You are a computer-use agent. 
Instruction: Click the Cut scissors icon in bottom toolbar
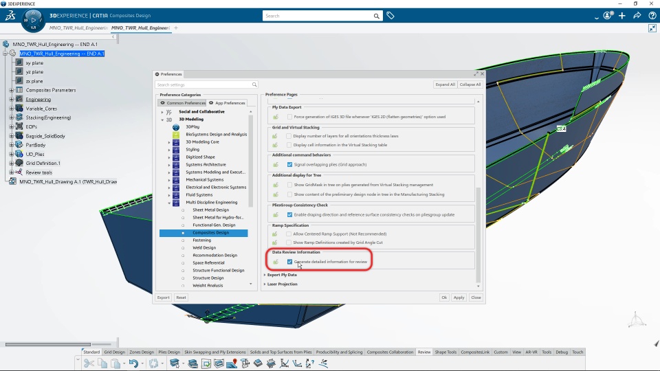point(89,363)
